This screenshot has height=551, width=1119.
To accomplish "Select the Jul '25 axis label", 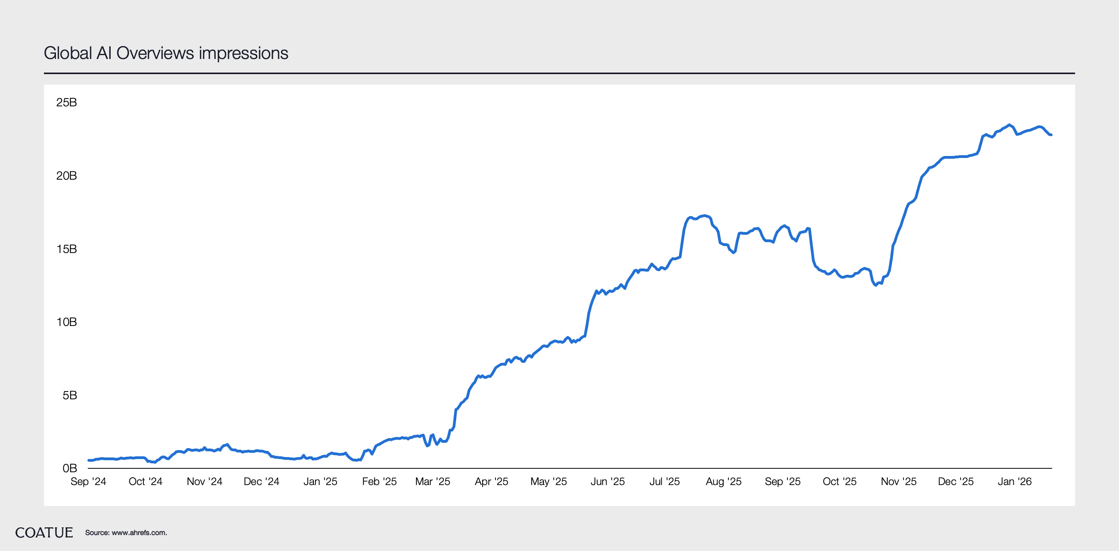I will [x=664, y=482].
